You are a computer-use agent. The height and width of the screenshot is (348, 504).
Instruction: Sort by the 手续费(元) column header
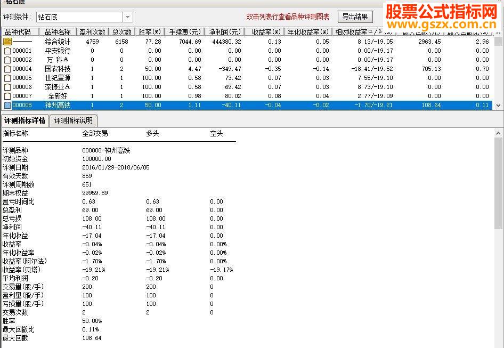click(184, 32)
